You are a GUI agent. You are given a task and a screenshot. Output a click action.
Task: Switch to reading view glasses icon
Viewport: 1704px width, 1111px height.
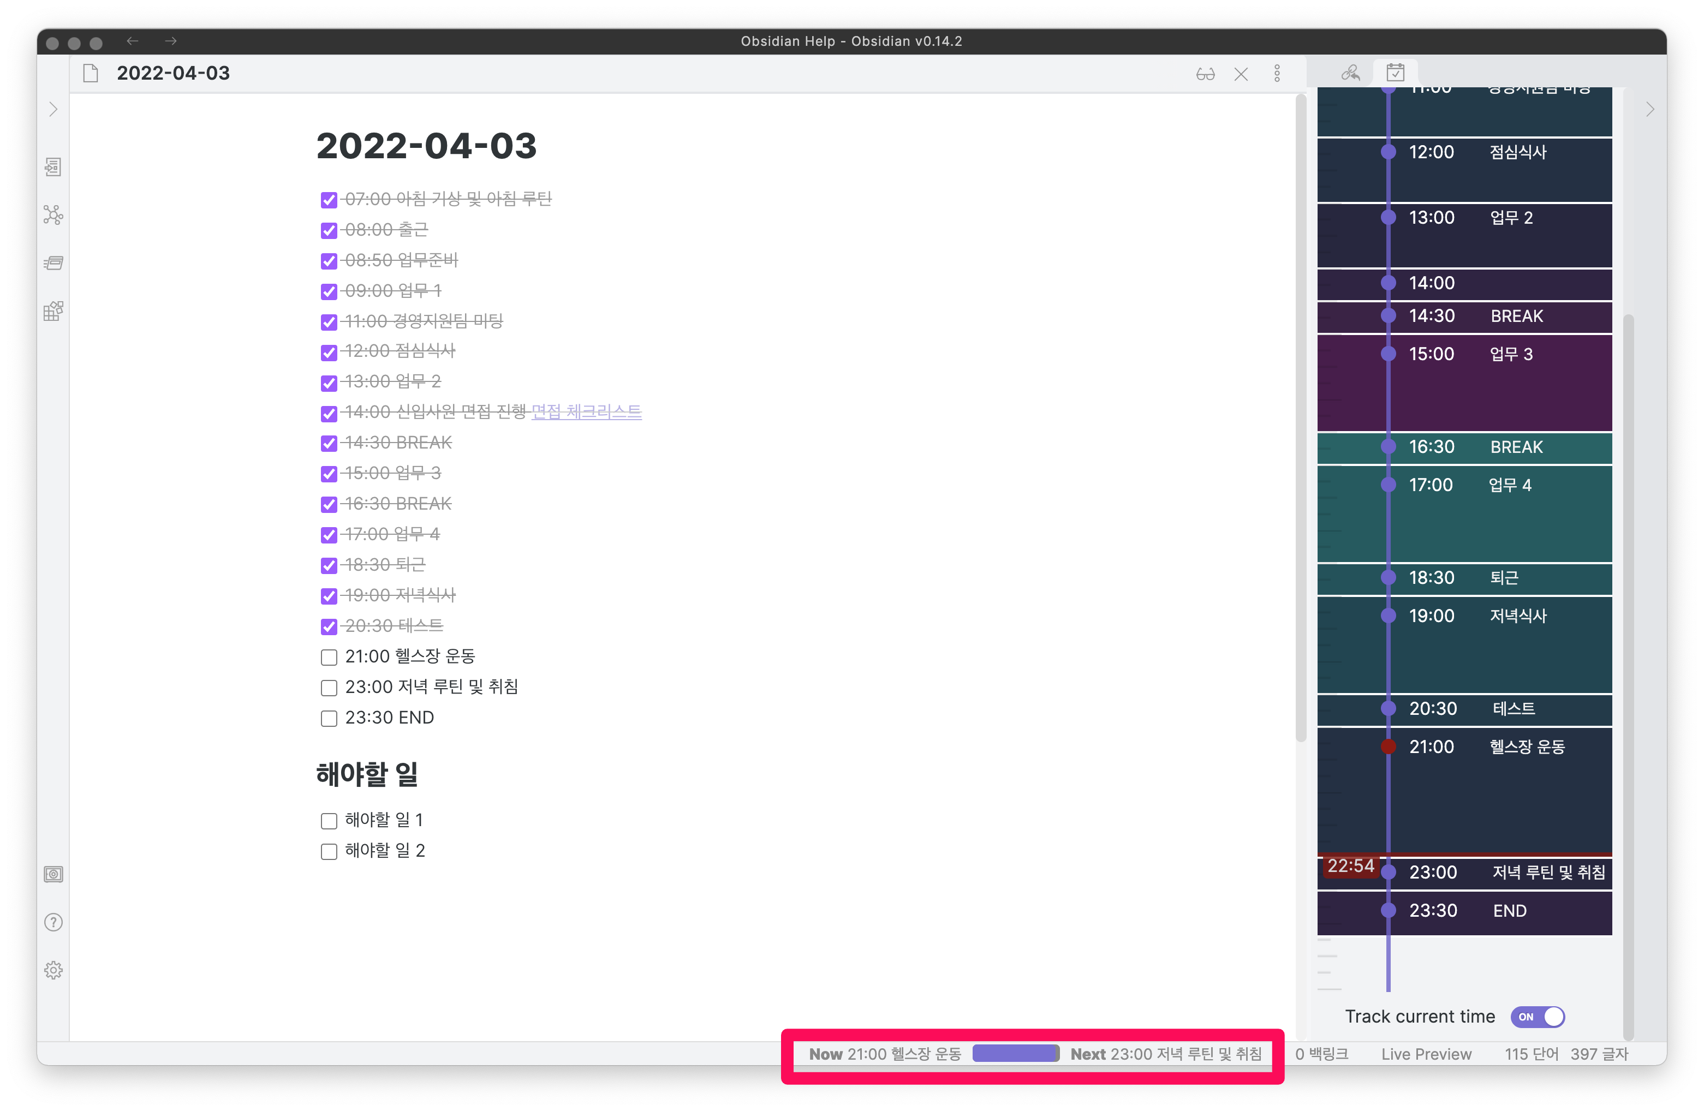[x=1205, y=74]
